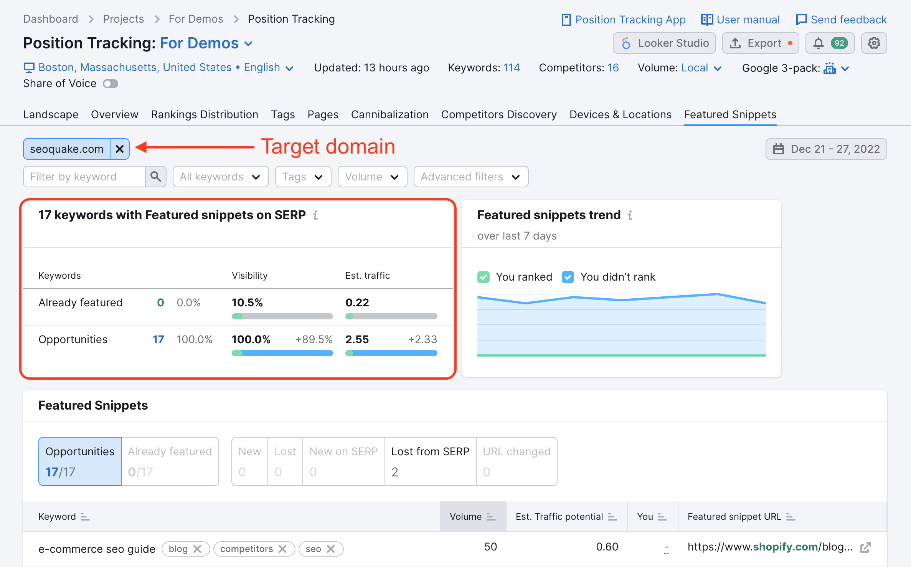The image size is (911, 567).
Task: Open external link icon for shopify URL
Action: pos(865,547)
